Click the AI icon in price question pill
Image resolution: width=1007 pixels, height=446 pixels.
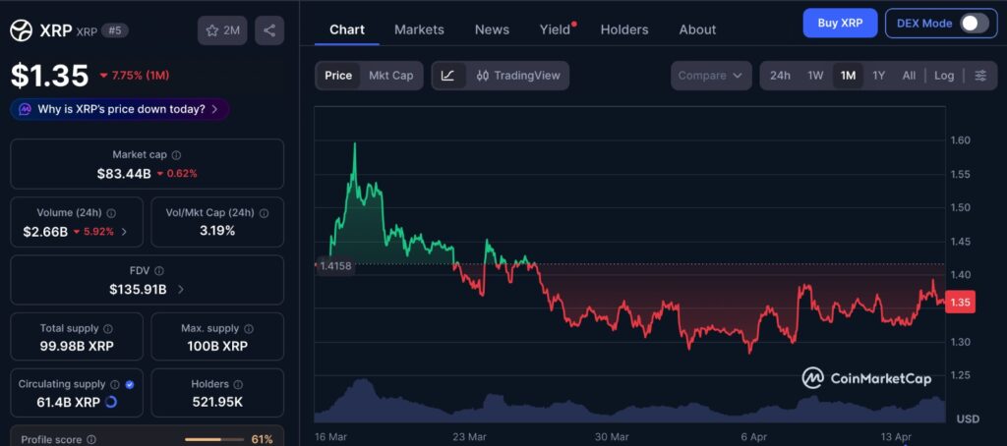point(25,109)
